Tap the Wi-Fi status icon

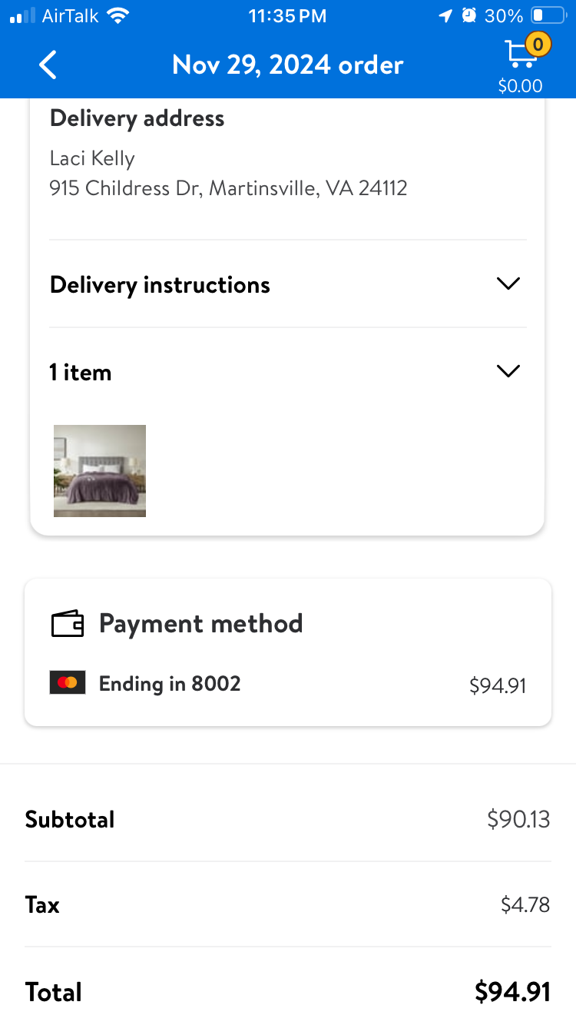point(118,15)
